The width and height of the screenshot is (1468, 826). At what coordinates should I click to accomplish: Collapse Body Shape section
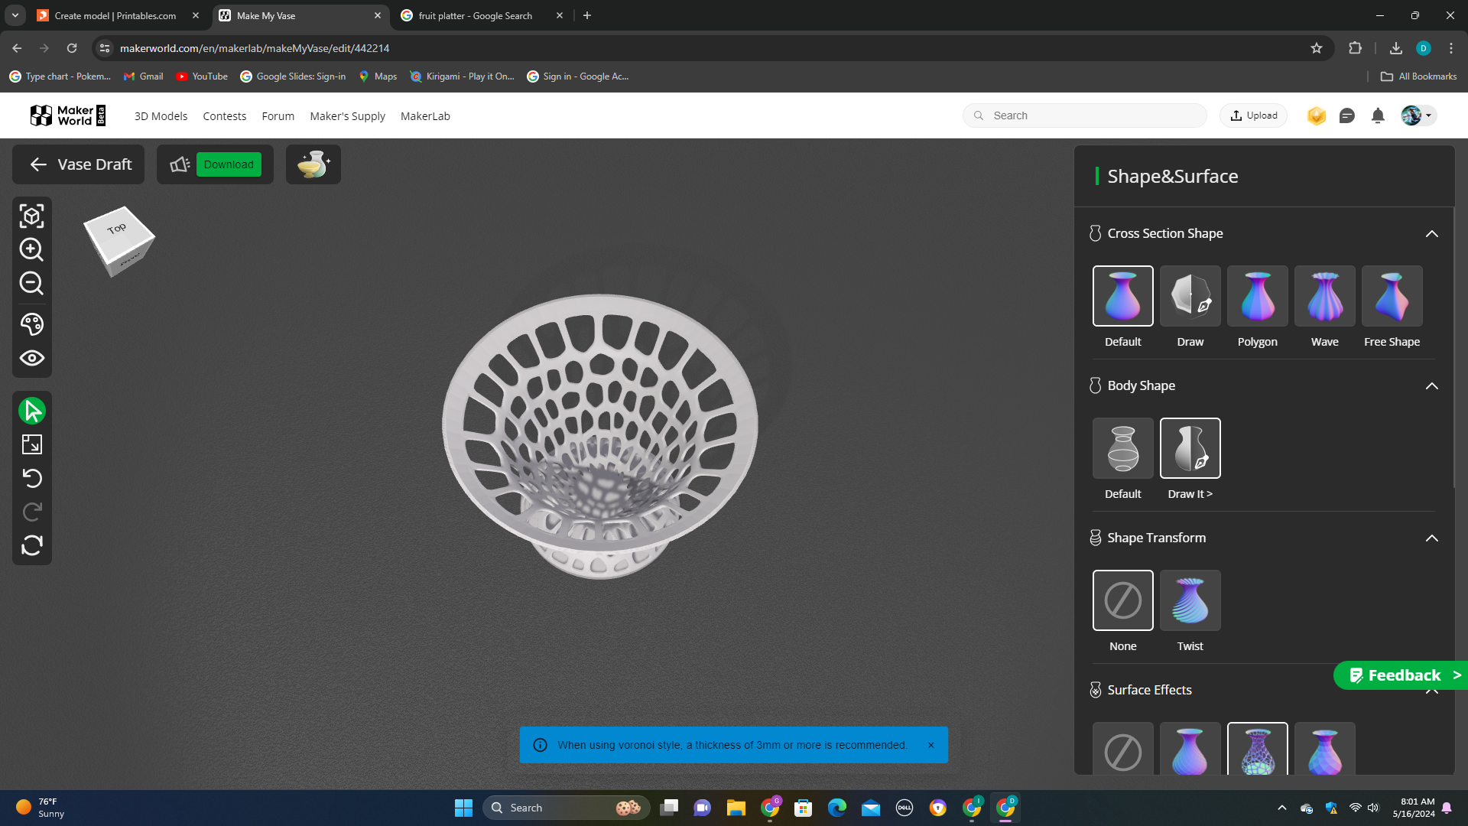pos(1431,386)
